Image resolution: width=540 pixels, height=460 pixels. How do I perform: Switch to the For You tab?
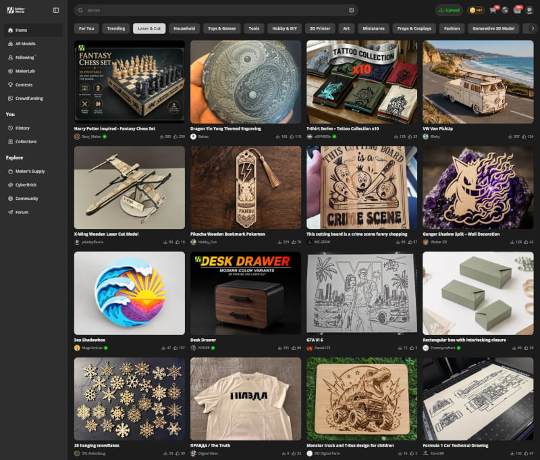pos(86,28)
